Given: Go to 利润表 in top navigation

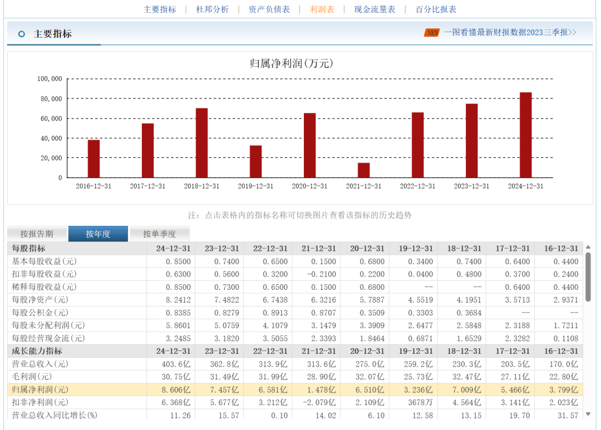Looking at the screenshot, I should tap(322, 9).
